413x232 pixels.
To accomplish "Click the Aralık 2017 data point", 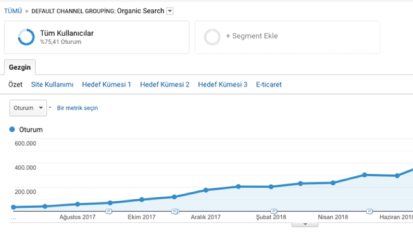I will point(206,190).
